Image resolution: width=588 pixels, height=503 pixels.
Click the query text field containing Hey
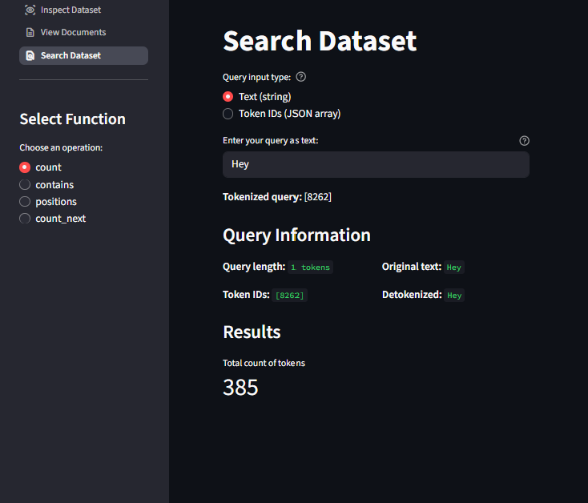click(375, 164)
